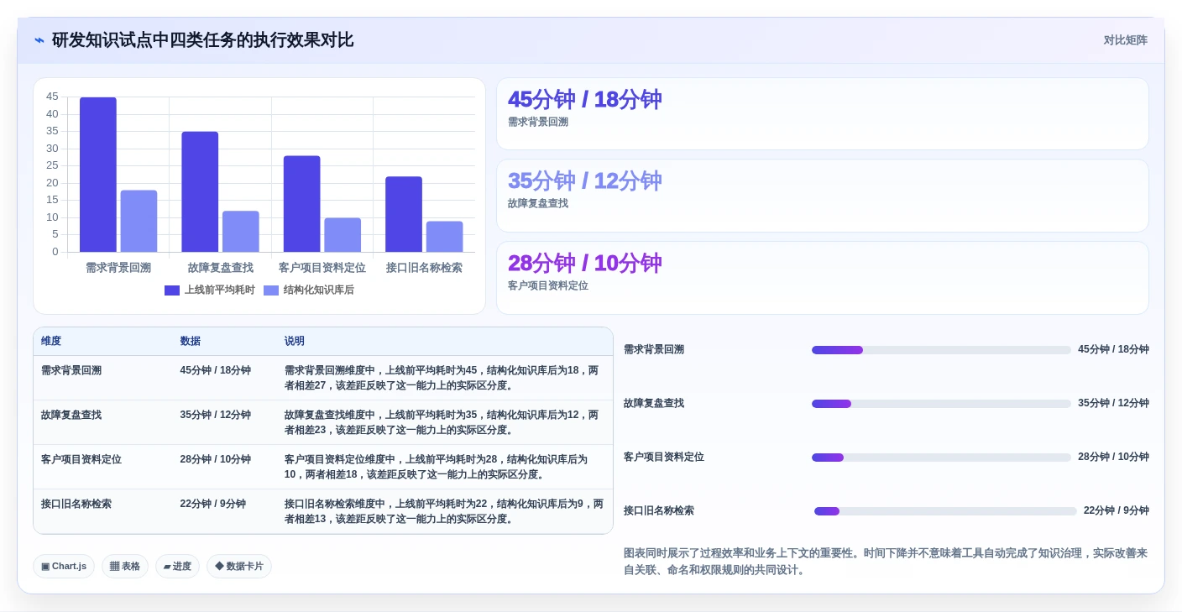Click the progress bar for 故障复盘查找
Screen dimensions: 1182x612
click(941, 404)
